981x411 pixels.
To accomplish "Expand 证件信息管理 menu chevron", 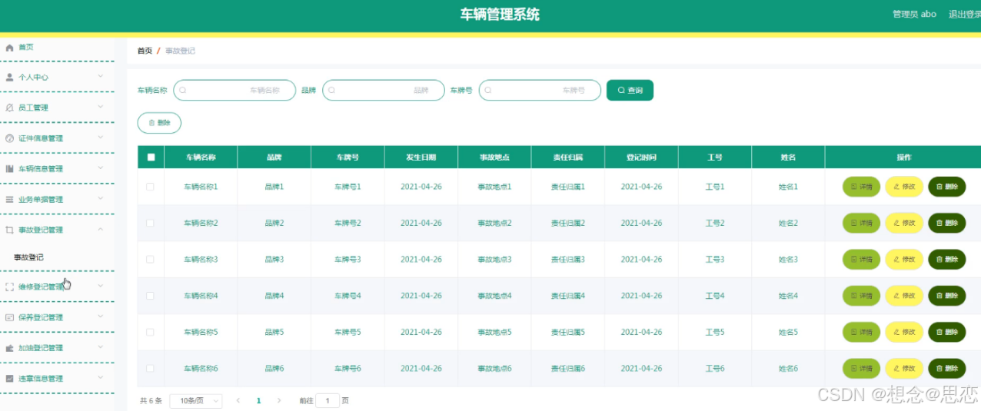I will click(101, 138).
